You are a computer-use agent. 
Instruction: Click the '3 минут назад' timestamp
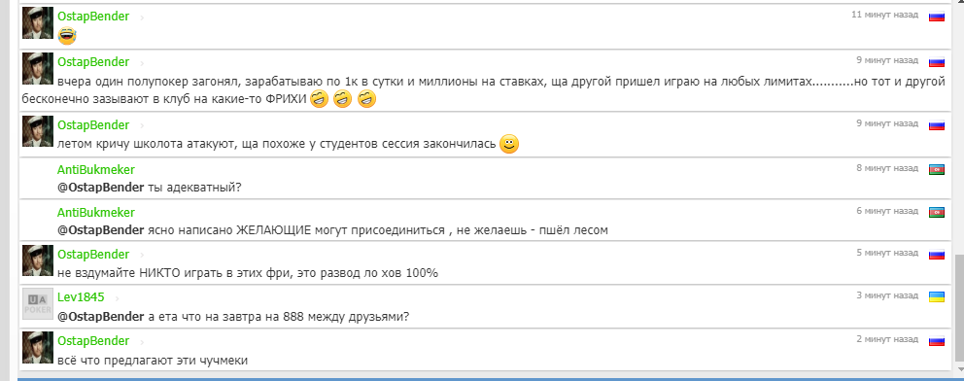(x=887, y=295)
